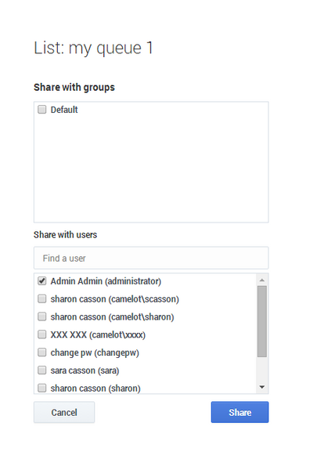Click the blue Share button
Viewport: 313px width, 470px height.
click(239, 412)
